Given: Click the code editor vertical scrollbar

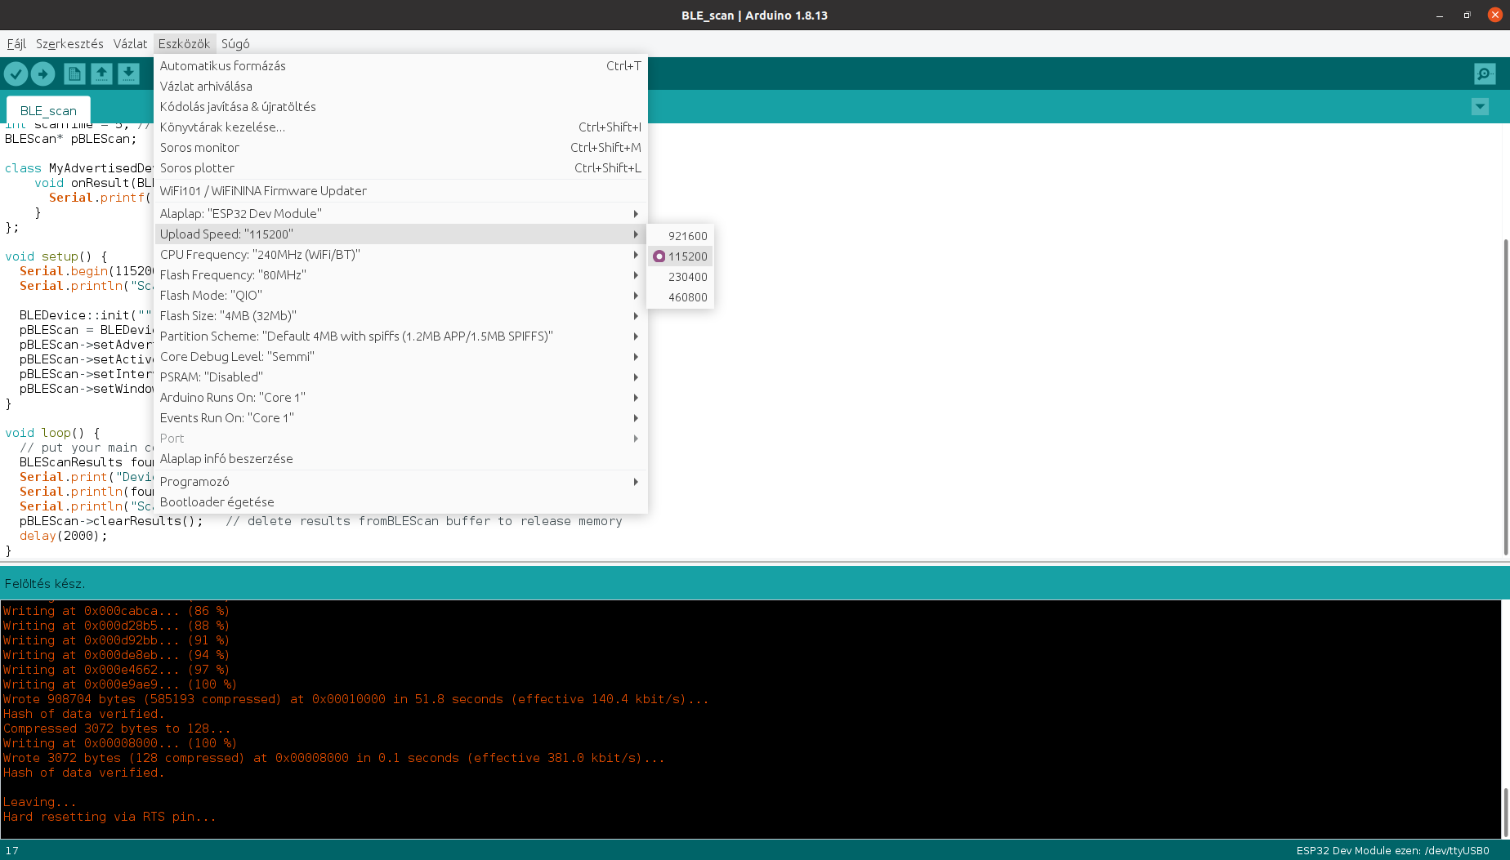Looking at the screenshot, I should [x=1505, y=397].
